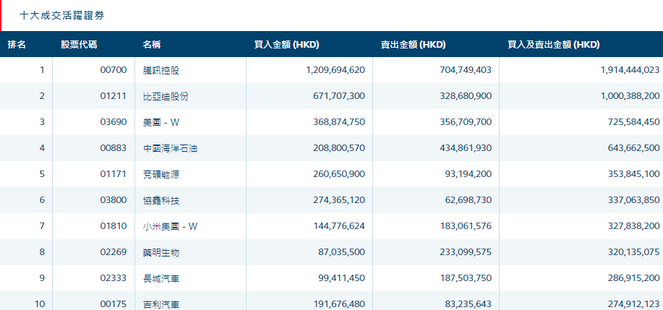Click total amount 353,845,100
The height and width of the screenshot is (310, 663).
[x=633, y=174]
